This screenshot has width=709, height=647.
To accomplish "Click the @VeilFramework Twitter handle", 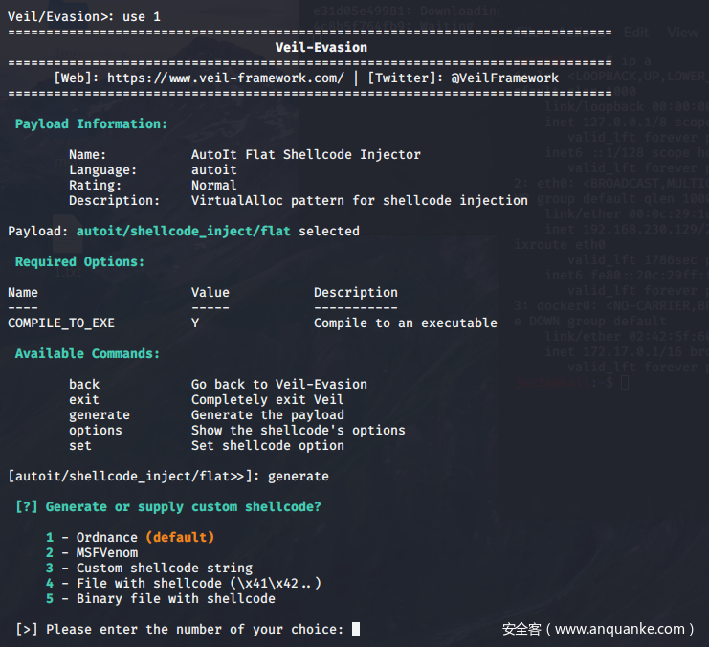I will [x=504, y=78].
